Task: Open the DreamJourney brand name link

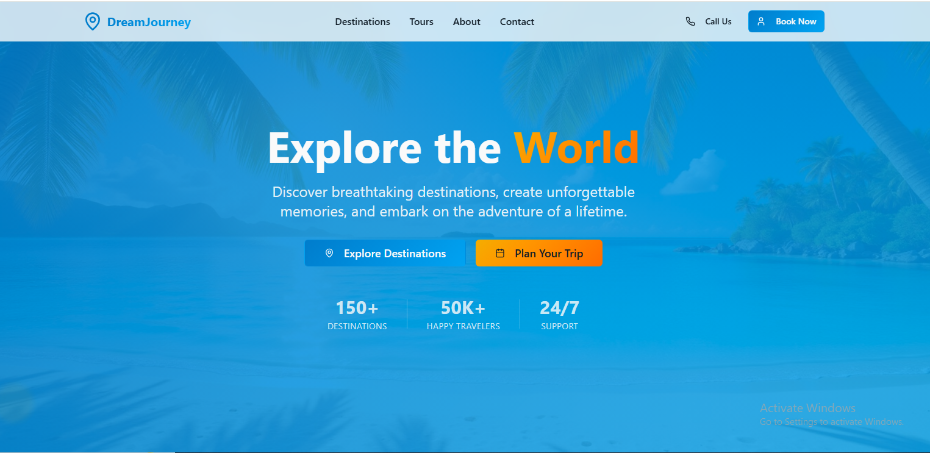Action: point(149,23)
